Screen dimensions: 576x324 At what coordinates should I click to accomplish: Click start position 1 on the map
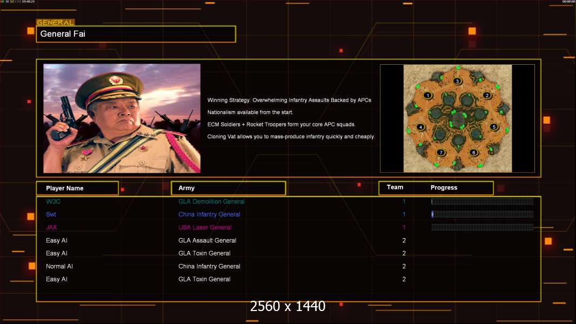pyautogui.click(x=427, y=96)
